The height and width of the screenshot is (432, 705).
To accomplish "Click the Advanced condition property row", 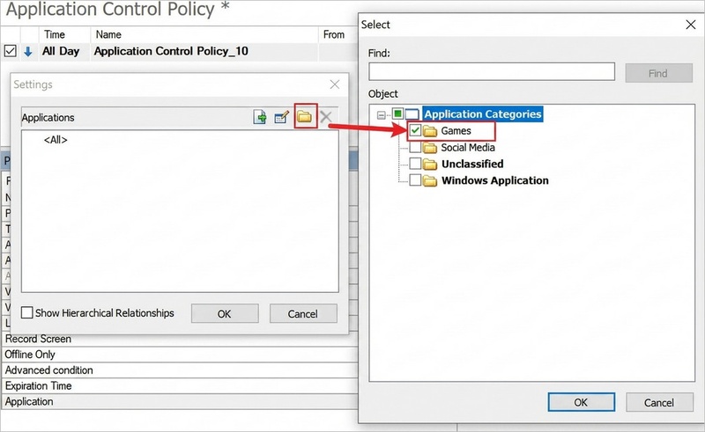I will tap(180, 370).
